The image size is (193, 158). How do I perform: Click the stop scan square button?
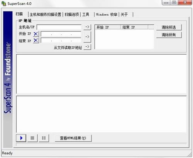click(32, 138)
